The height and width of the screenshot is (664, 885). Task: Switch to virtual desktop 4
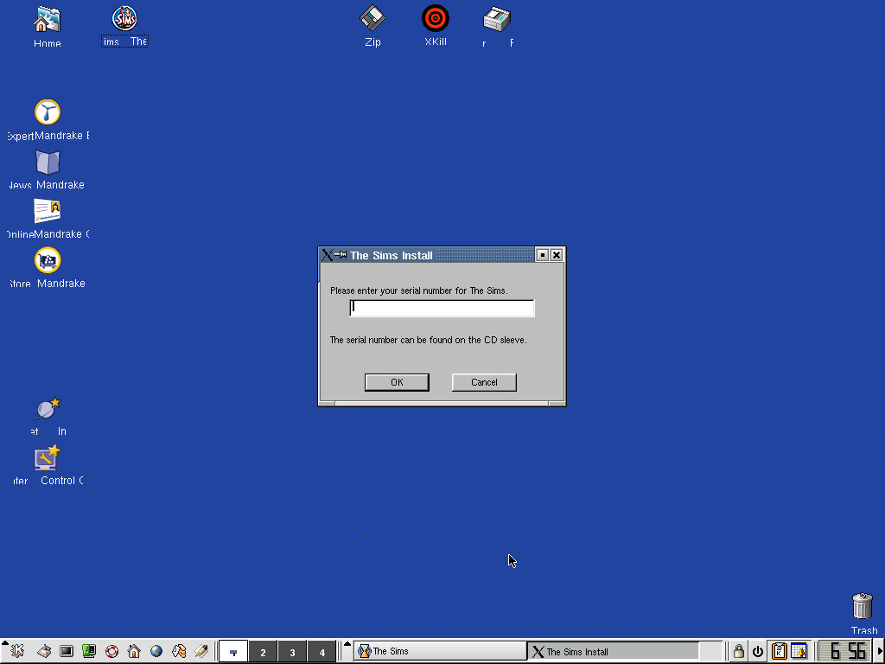[x=322, y=652]
